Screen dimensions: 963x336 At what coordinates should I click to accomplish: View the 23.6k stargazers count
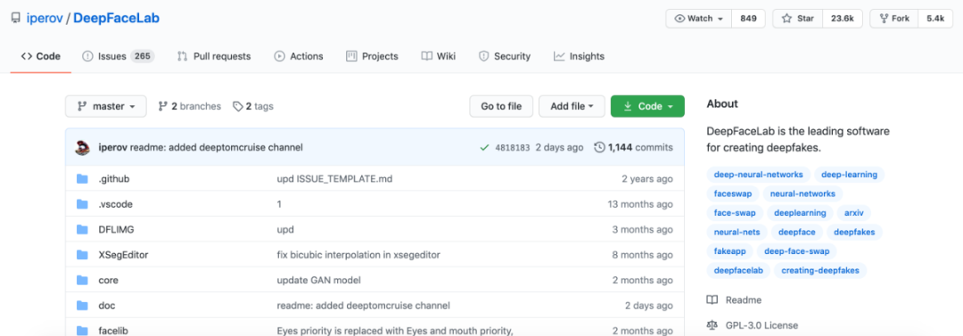point(842,19)
